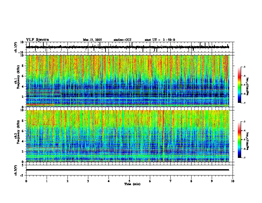Viewport: 262px width, 203px height.
Task: Click the "-5" tick on ch.3(V) axis
Action: [x=22, y=175]
